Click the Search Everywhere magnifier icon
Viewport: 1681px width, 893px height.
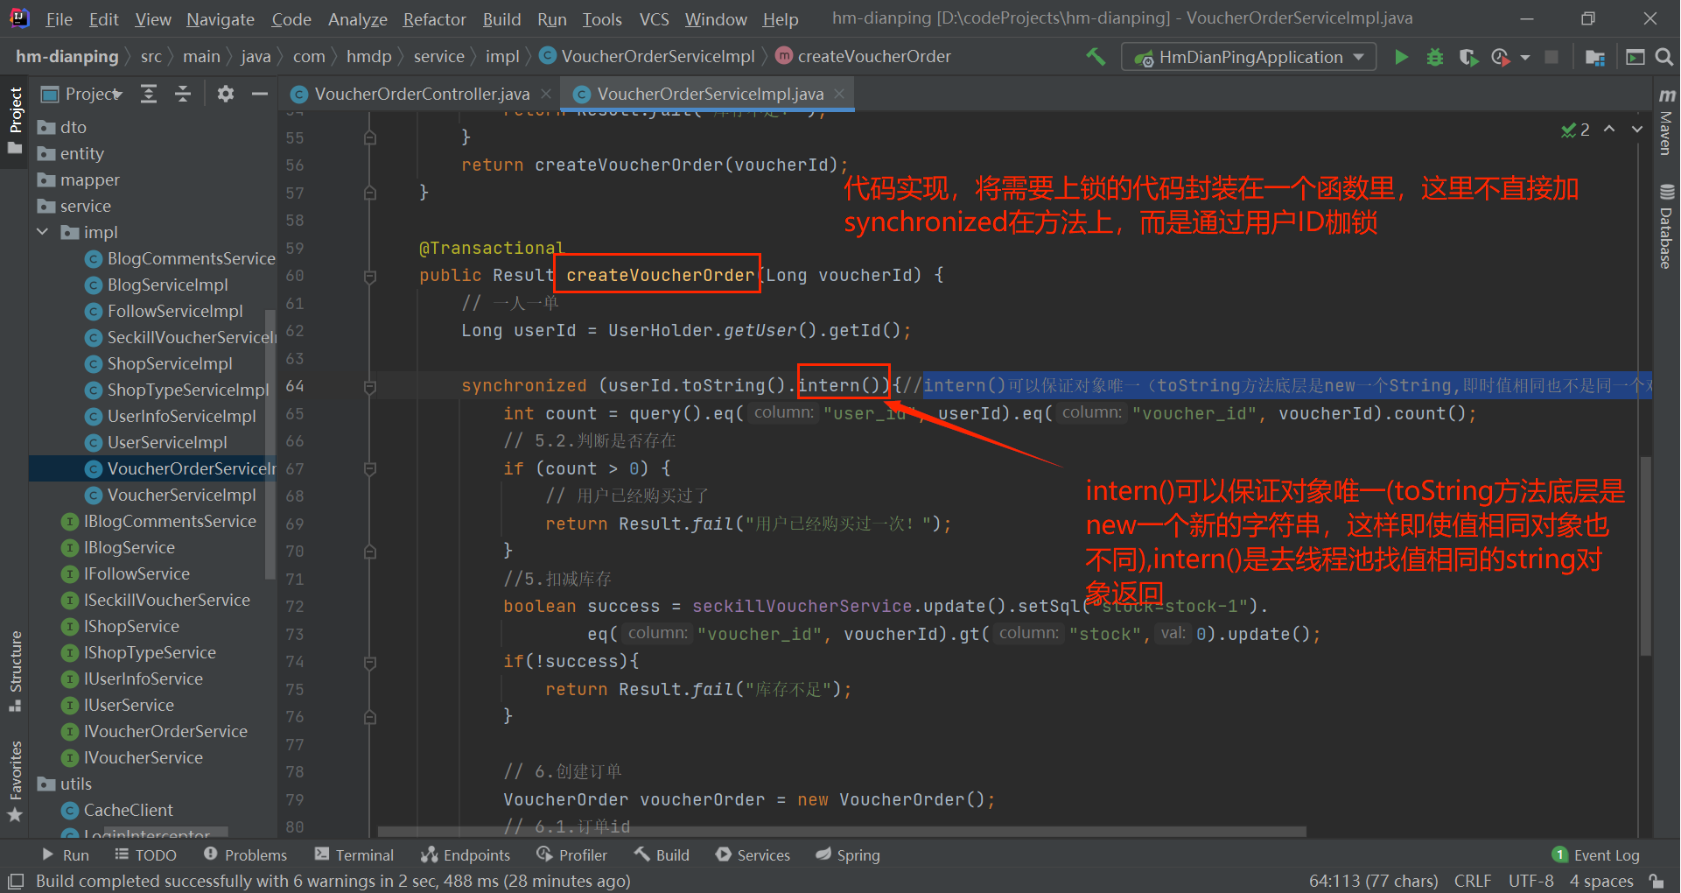tap(1664, 57)
